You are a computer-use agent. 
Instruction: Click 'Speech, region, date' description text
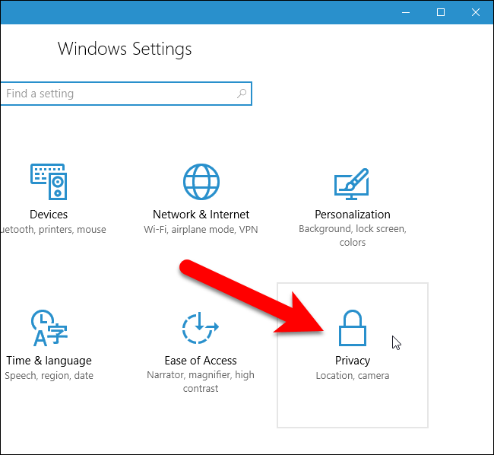(49, 375)
